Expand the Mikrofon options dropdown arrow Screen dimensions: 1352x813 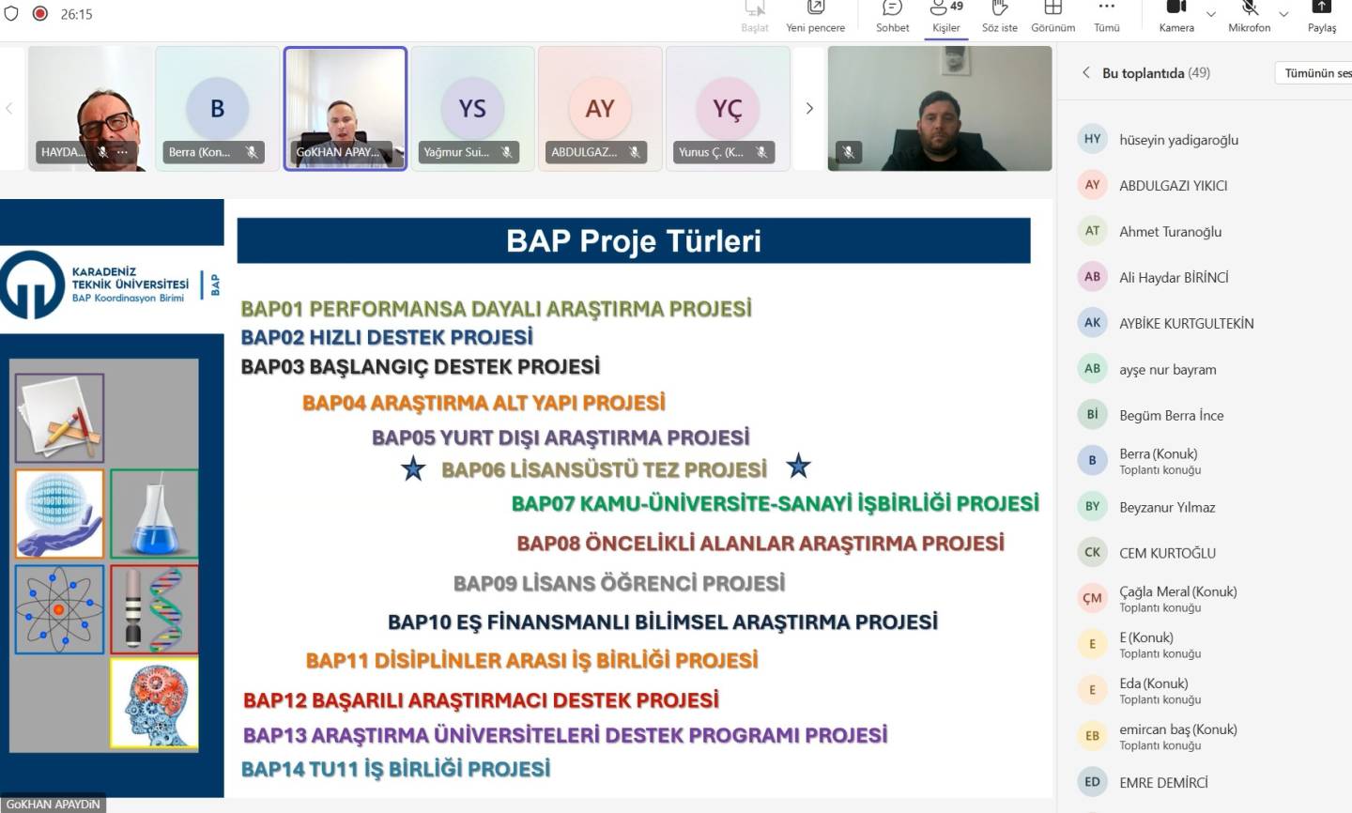(x=1283, y=14)
